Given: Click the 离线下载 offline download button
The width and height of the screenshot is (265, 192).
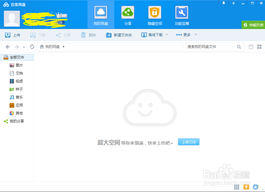Looking at the screenshot, I should tap(152, 35).
